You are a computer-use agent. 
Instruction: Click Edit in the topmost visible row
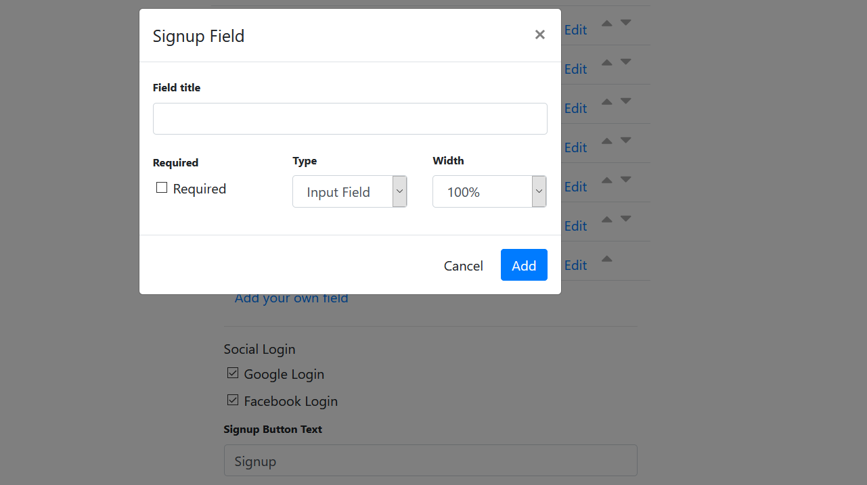click(575, 30)
